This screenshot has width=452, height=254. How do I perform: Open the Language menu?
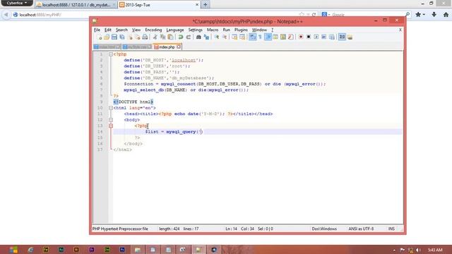point(175,30)
